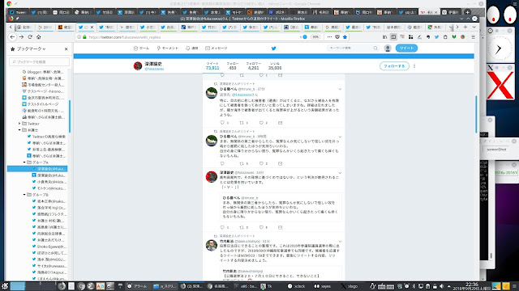Click the magnifier in Twitter search box
Viewport: 519px width, 291px height.
click(x=375, y=48)
